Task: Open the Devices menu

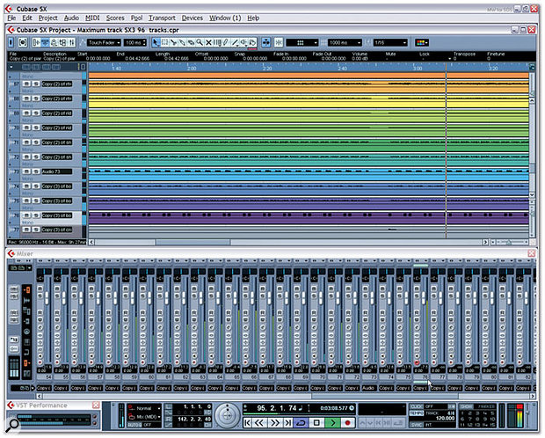Action: pos(193,18)
